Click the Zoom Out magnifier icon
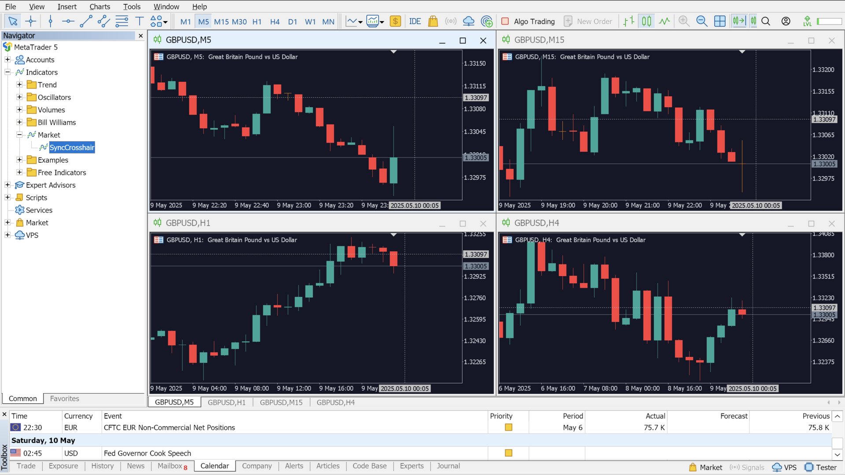 coord(702,21)
